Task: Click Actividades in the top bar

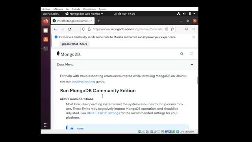Action: point(51,14)
